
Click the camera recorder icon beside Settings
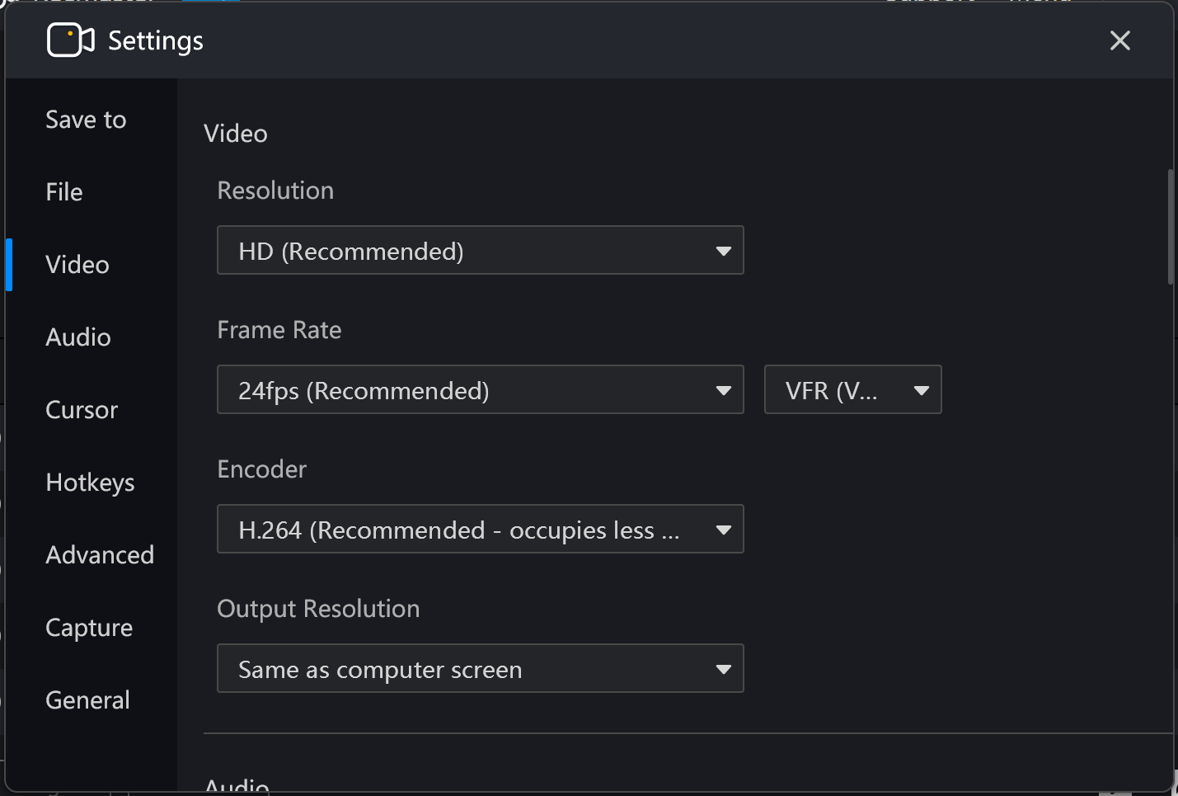click(x=71, y=40)
